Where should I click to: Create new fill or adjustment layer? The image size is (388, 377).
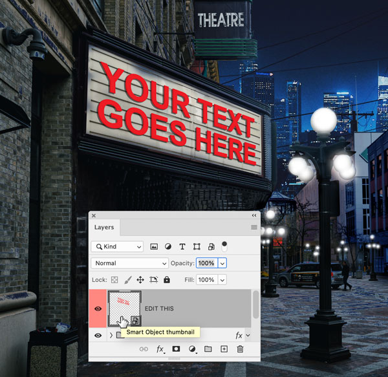[192, 349]
